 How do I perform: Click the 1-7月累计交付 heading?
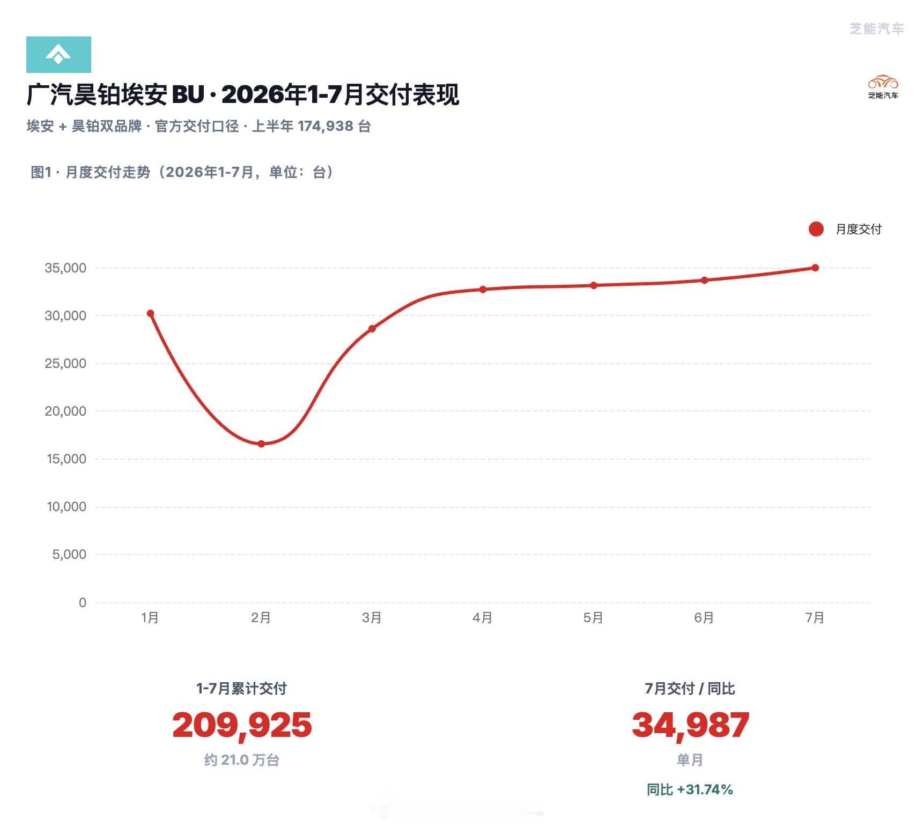coord(242,689)
